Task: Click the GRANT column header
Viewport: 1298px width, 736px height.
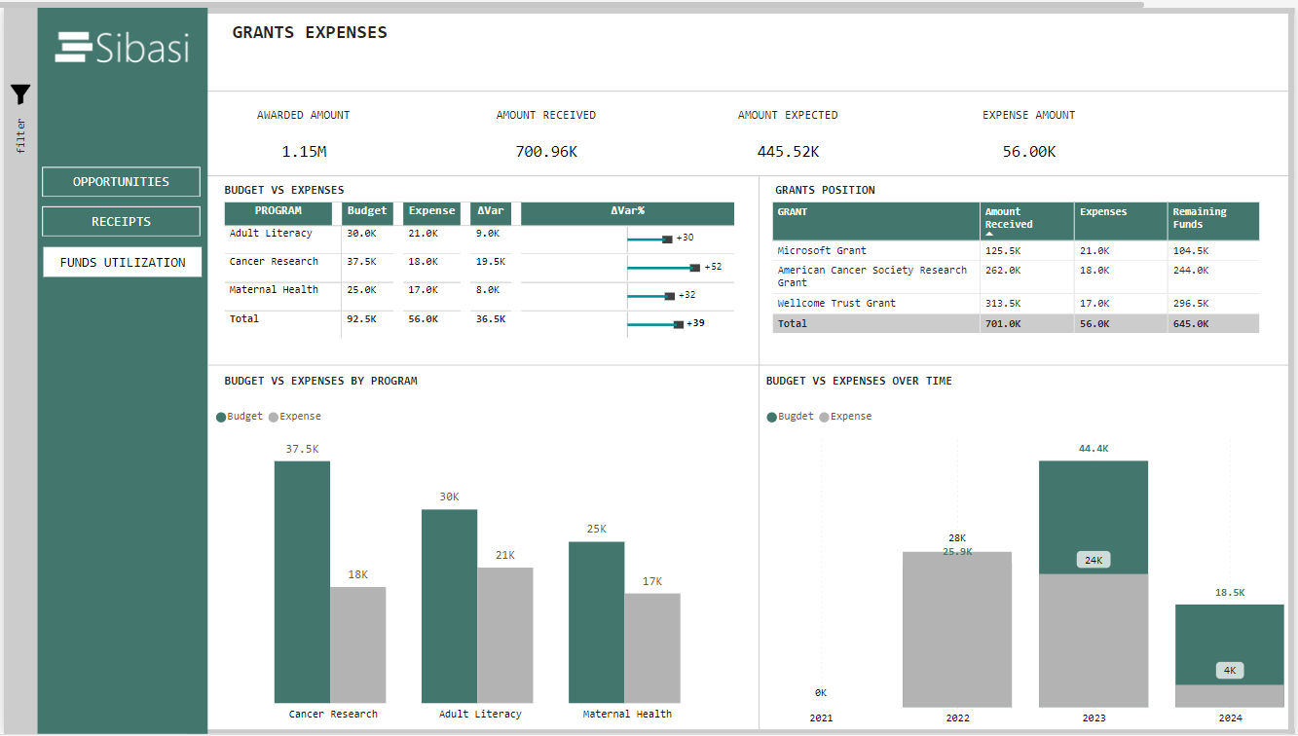Action: [875, 221]
